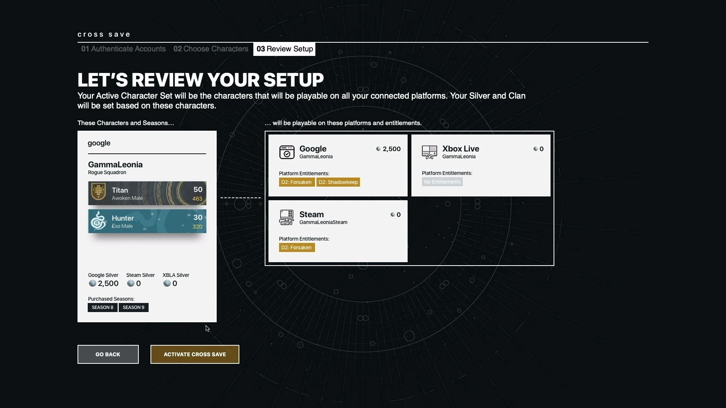Click the Season 9 purchased season badge
Screen dimensions: 726x408
[x=133, y=308]
